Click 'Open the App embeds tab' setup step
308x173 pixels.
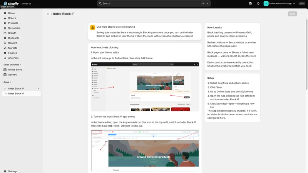click(233, 98)
